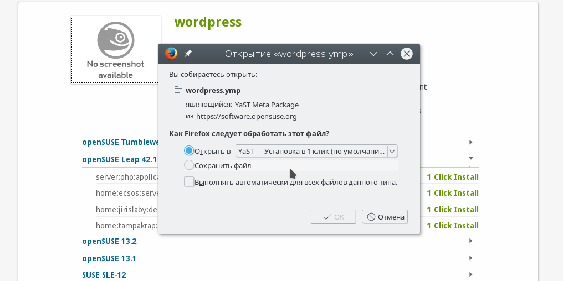Image resolution: width=563 pixels, height=281 pixels.
Task: Maximize dialog with up-chevron titlebar button
Action: [x=390, y=54]
